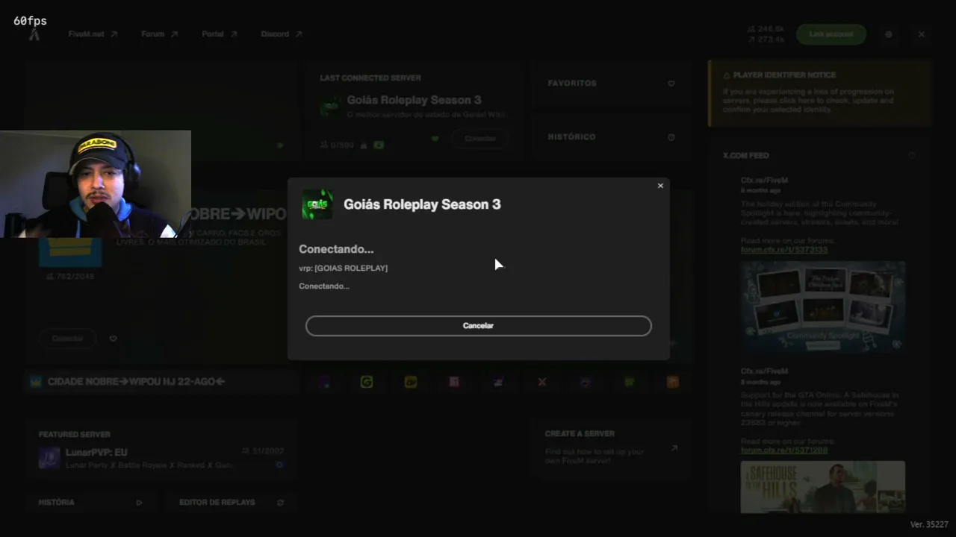Click the green G server icon

(367, 382)
